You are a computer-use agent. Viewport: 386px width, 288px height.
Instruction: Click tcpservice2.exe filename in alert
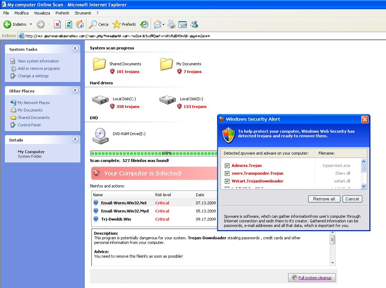[x=336, y=166]
